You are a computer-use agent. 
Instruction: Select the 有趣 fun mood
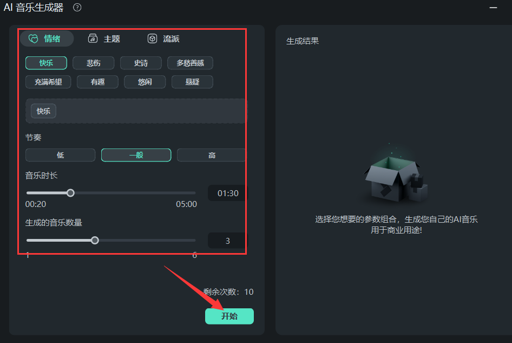(97, 81)
